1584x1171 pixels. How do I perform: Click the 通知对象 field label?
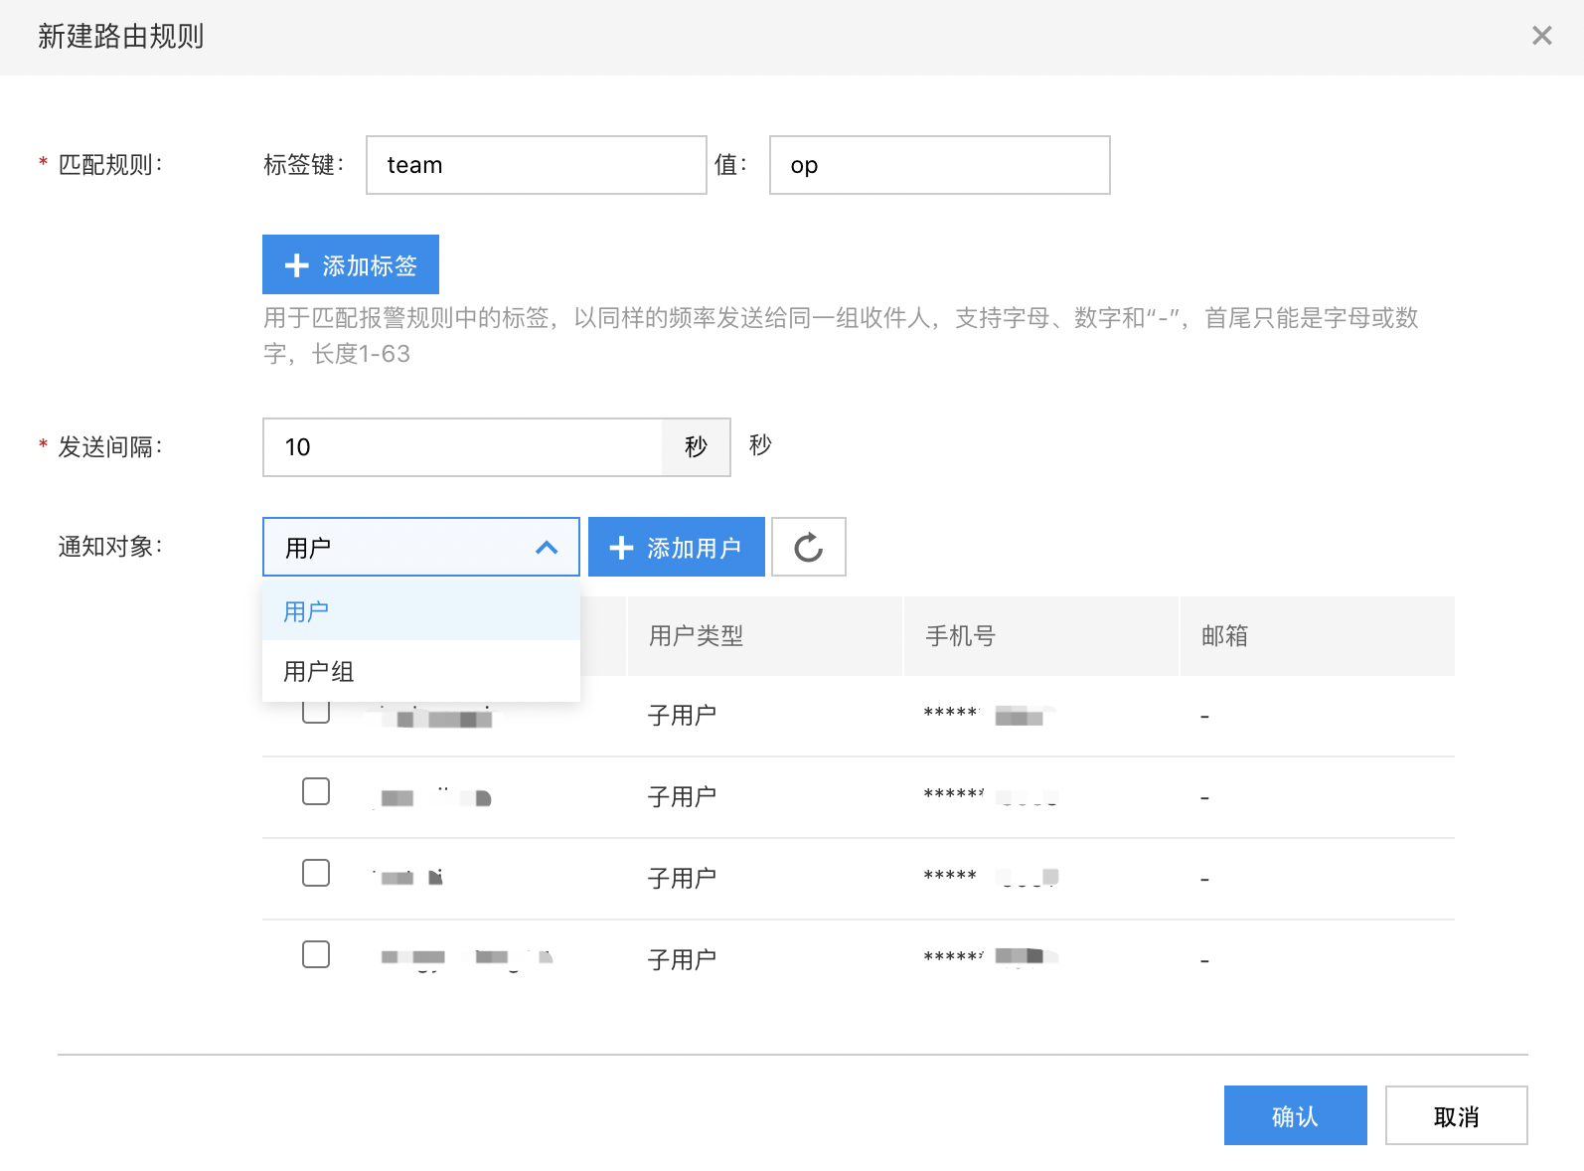point(109,547)
